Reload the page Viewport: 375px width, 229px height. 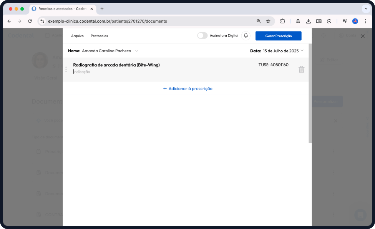[x=30, y=21]
